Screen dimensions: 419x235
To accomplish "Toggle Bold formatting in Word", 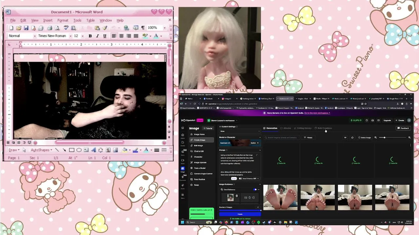I will 90,36.
